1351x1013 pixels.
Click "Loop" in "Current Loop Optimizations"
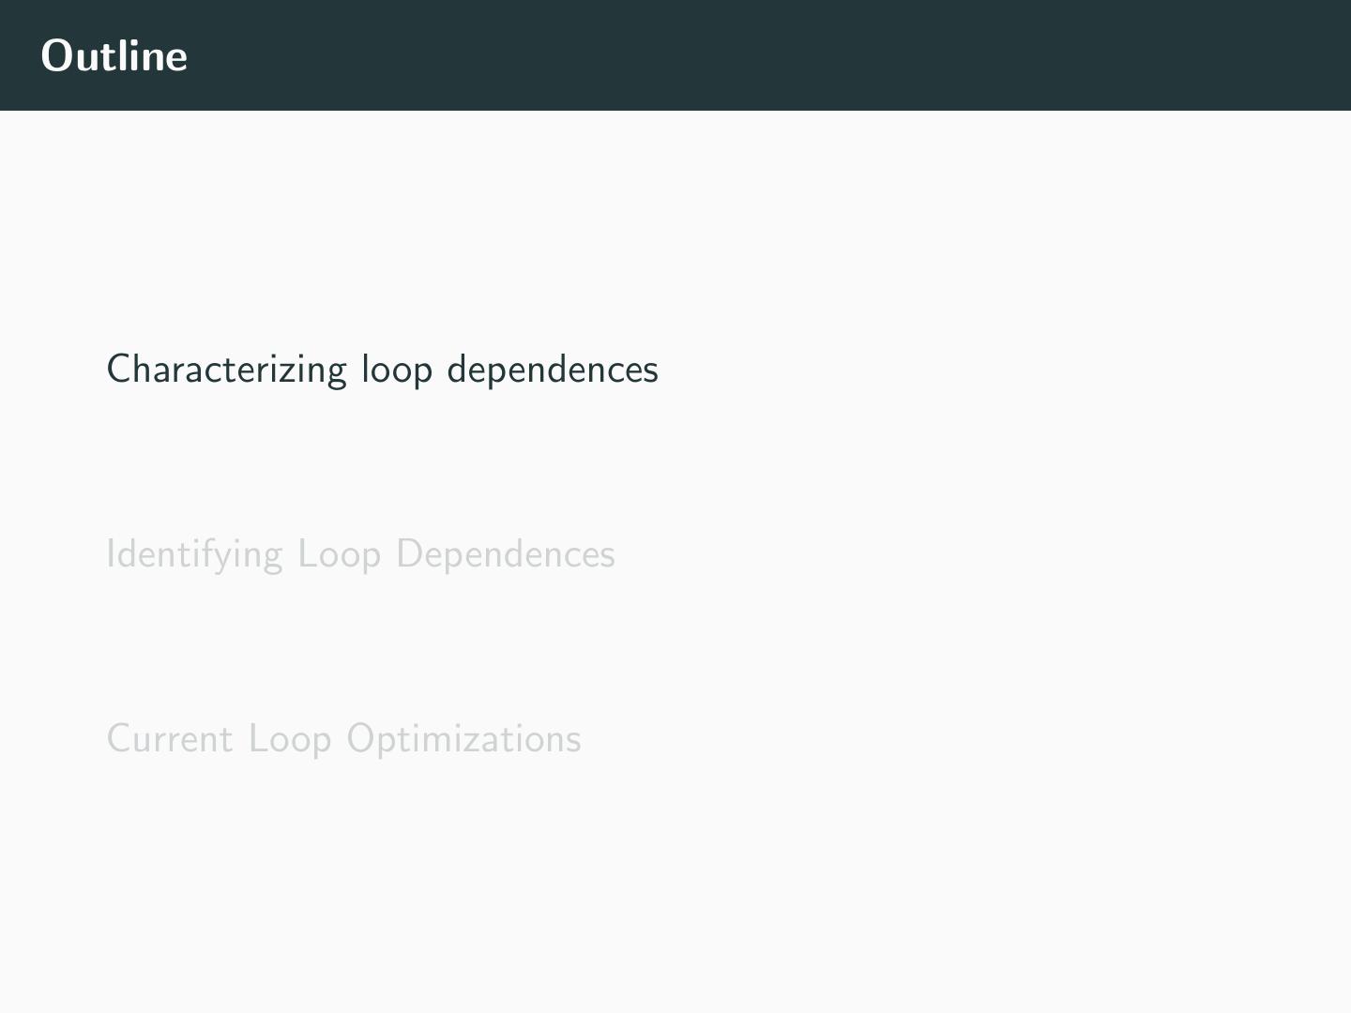coord(290,739)
